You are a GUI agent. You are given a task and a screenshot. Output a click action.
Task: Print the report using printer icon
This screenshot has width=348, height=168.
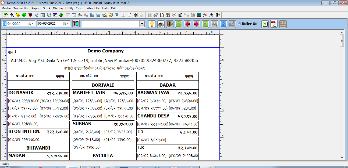[161, 24]
